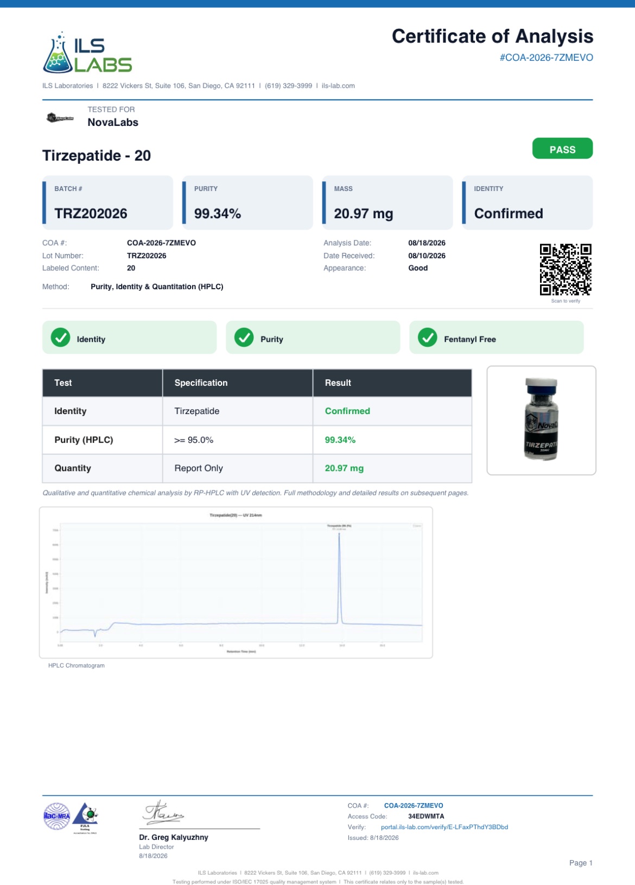Click the Tirzepatide vial product photo
The width and height of the screenshot is (635, 885).
541,421
